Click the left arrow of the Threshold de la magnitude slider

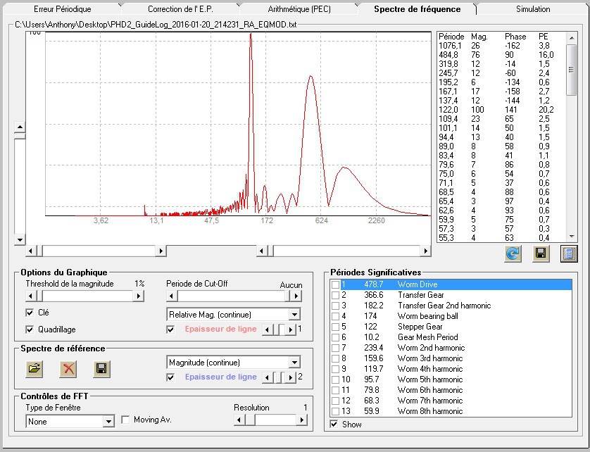pyautogui.click(x=31, y=296)
